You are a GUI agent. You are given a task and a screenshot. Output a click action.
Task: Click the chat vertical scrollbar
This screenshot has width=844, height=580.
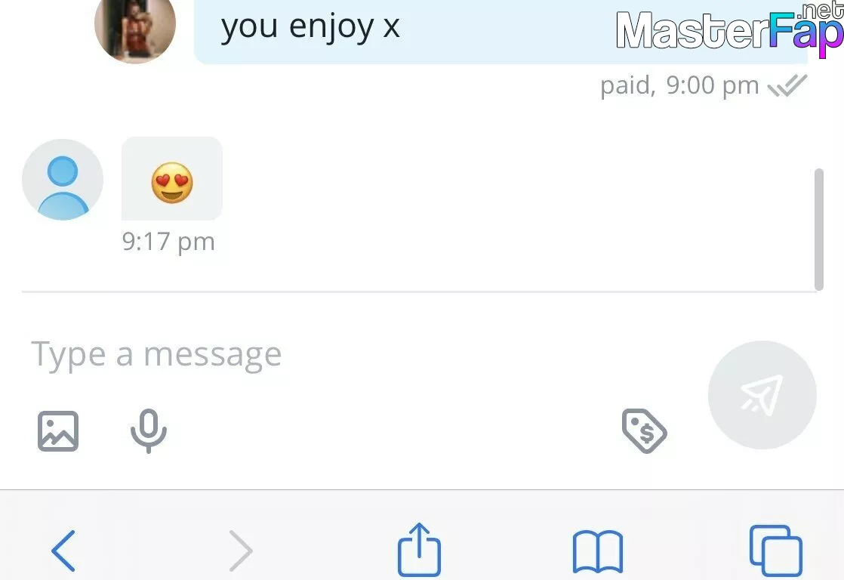819,230
